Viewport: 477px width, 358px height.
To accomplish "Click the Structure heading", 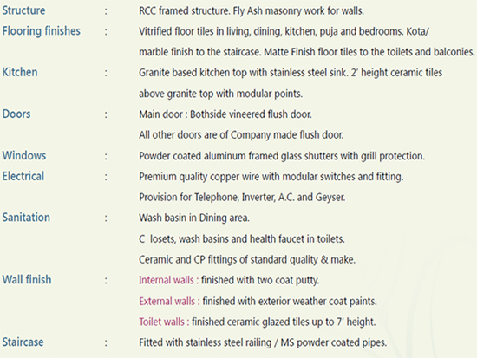I will pos(23,10).
